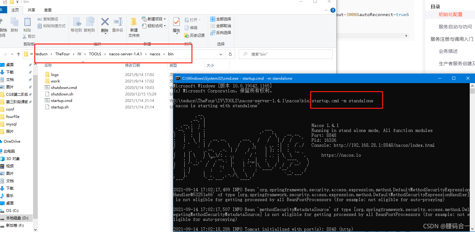475x232 pixels.
Task: Click the New folder icon
Action: tap(134, 27)
